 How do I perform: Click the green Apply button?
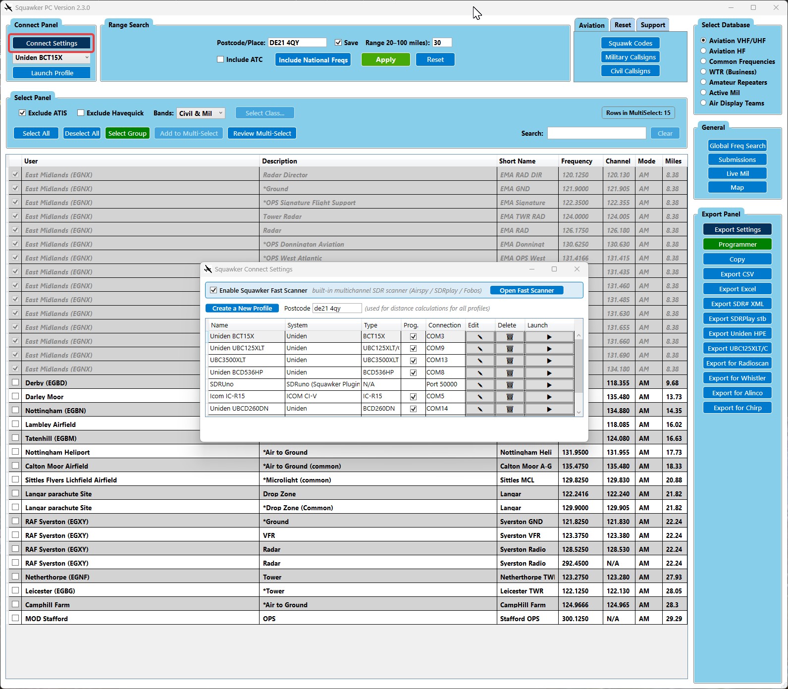click(x=386, y=59)
